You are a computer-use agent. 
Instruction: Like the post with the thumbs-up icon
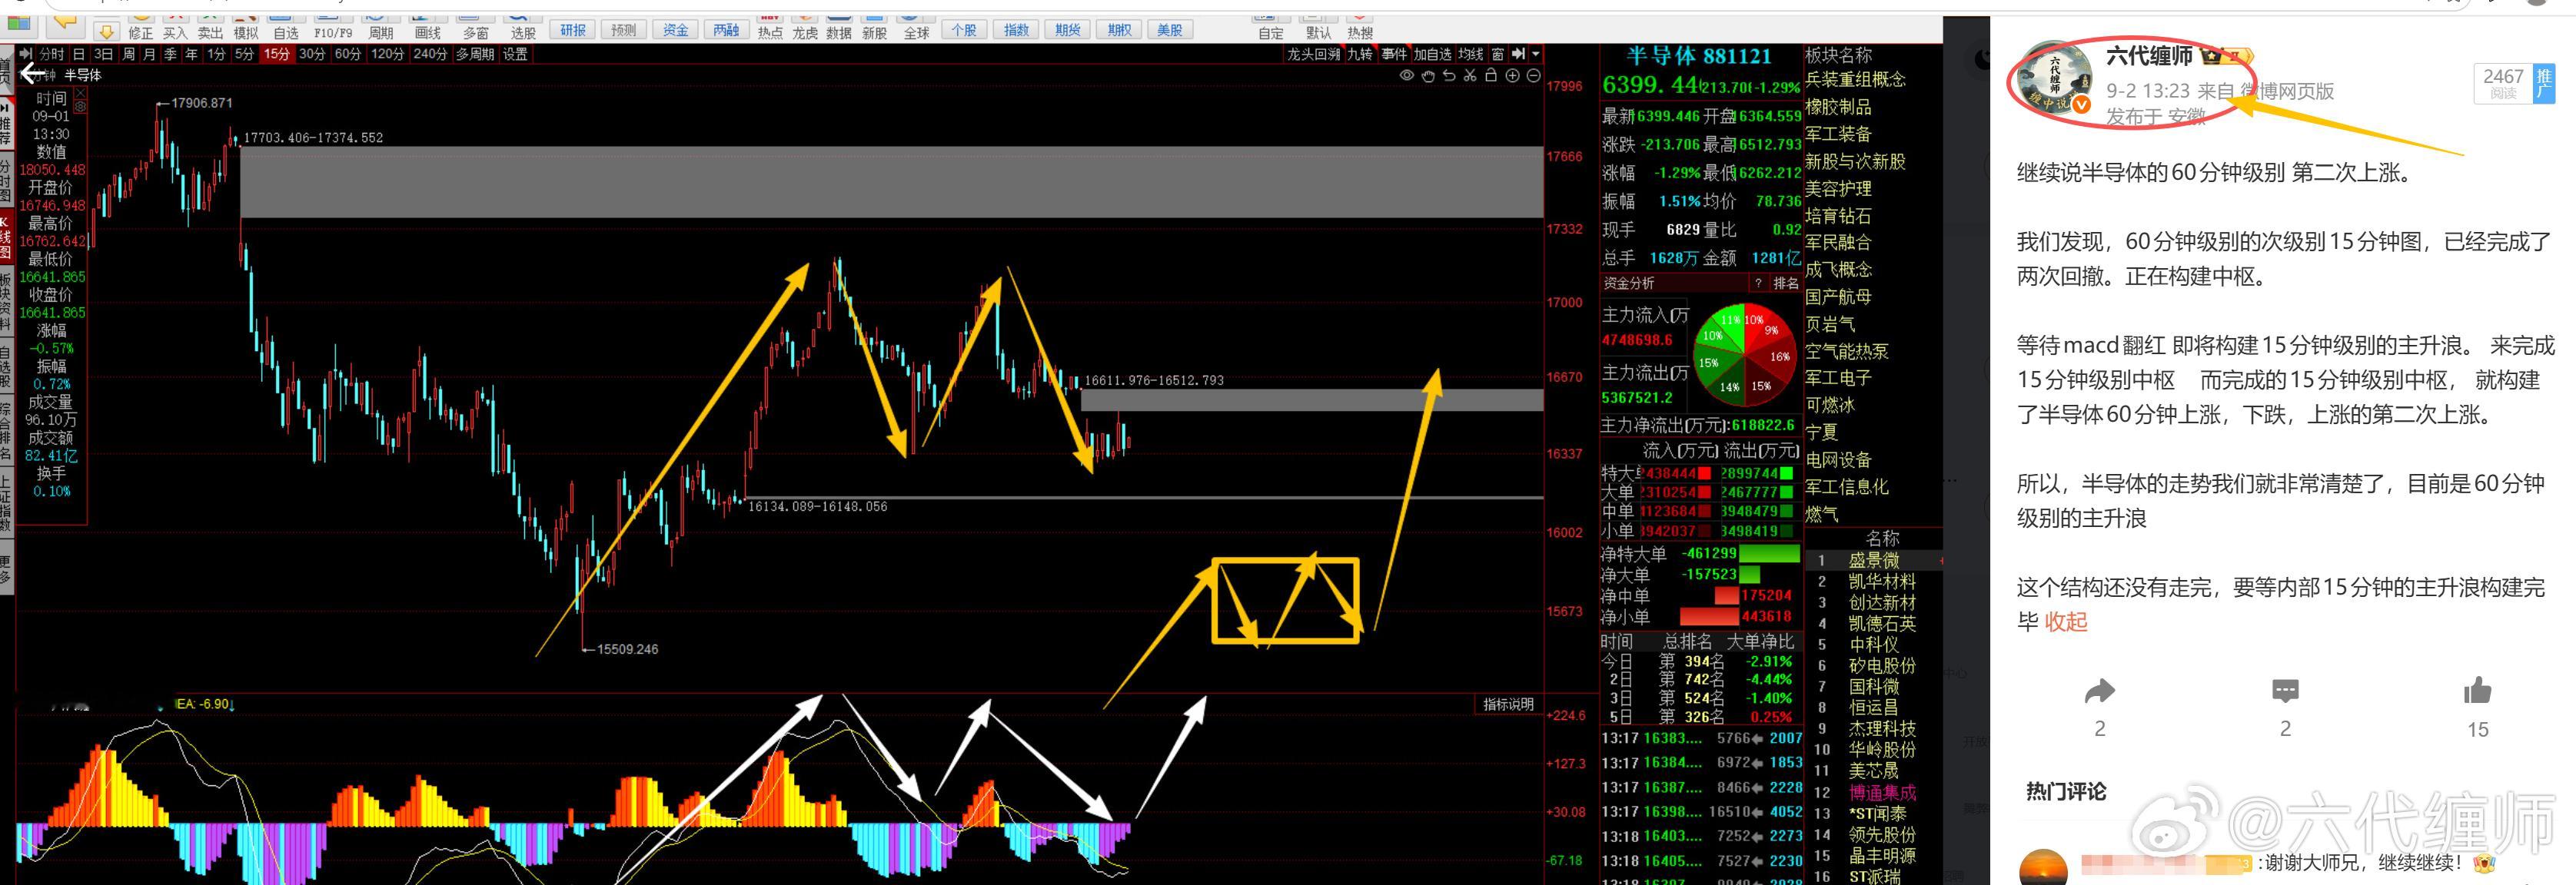pos(2477,690)
